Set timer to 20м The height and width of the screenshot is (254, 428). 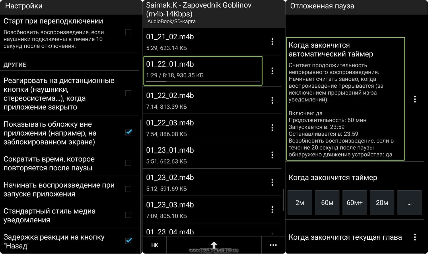pos(382,203)
